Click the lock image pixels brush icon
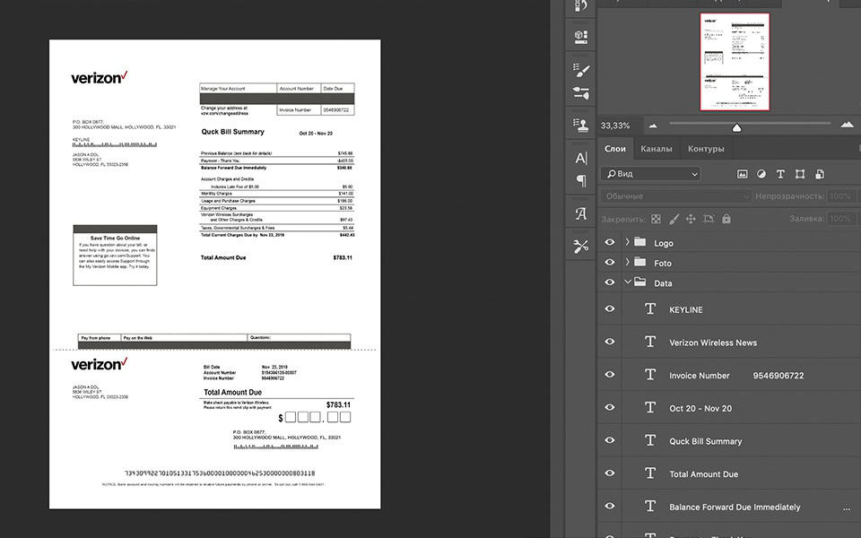 point(674,219)
